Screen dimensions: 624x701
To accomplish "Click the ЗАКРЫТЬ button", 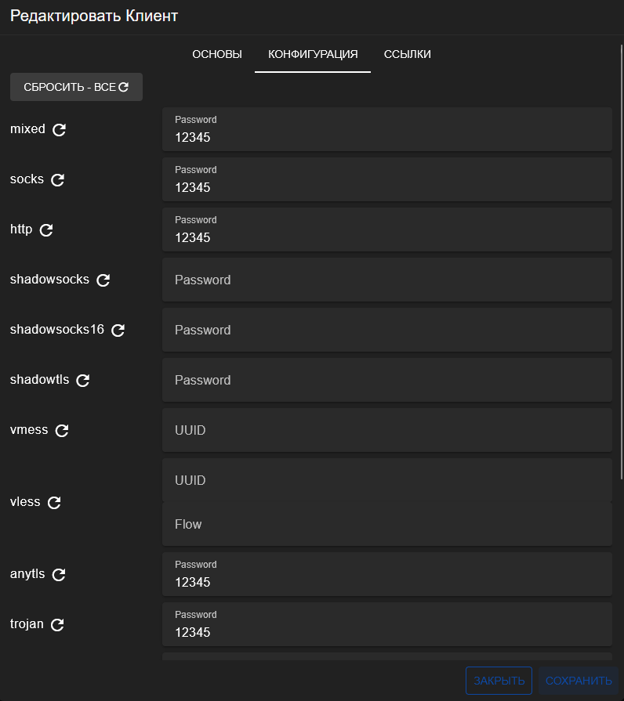I will click(x=499, y=681).
